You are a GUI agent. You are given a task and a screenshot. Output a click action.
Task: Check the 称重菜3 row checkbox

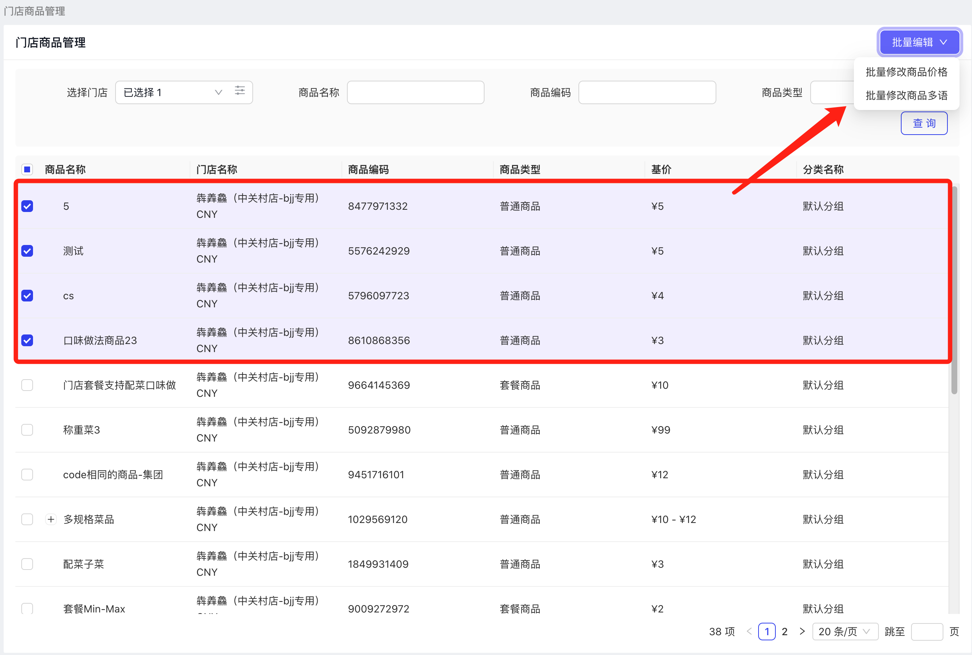27,429
